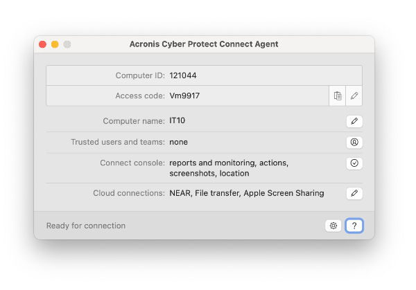
Task: Click the Computer name label
Action: 134,121
